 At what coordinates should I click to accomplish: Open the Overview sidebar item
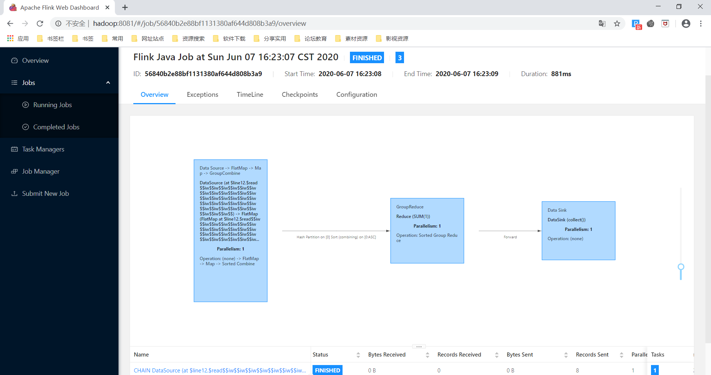pos(59,61)
